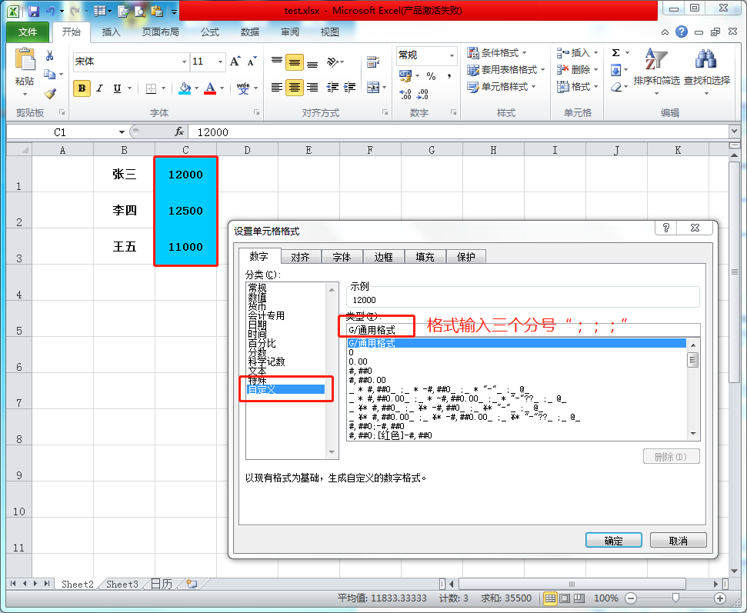Click the phonetic guide wén icon
The image size is (747, 613).
coord(243,88)
